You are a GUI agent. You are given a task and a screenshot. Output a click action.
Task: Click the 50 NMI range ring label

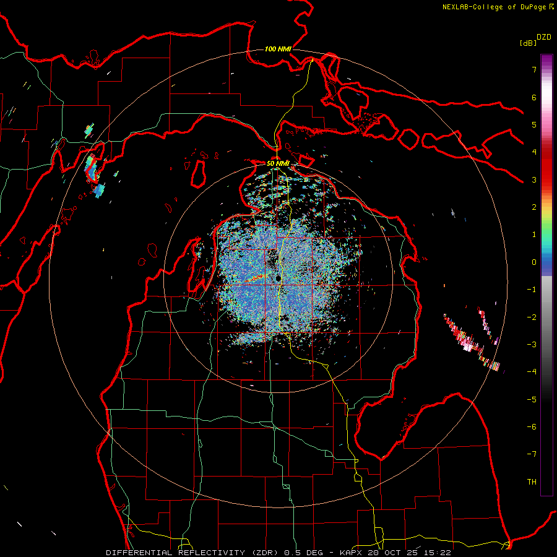[278, 163]
